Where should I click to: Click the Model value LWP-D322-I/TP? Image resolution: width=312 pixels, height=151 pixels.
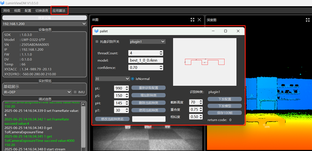32,40
